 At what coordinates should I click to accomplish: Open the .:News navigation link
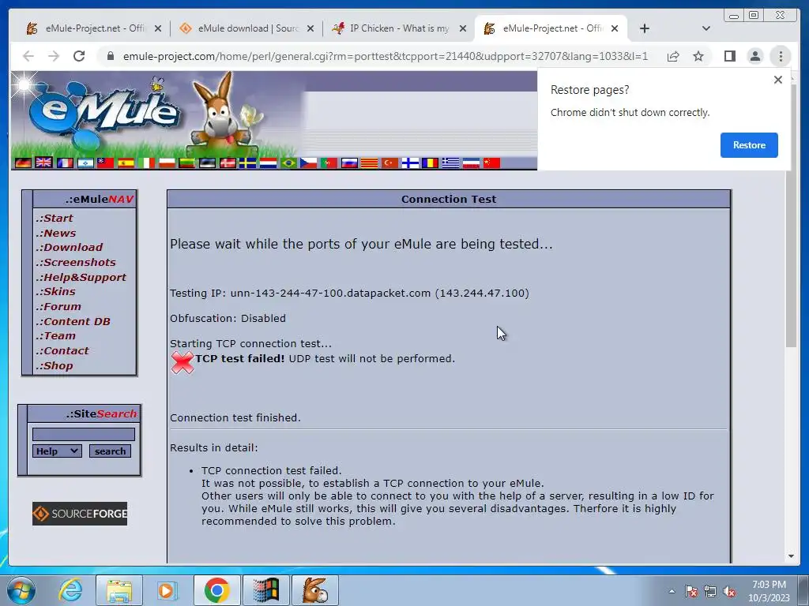pos(56,233)
